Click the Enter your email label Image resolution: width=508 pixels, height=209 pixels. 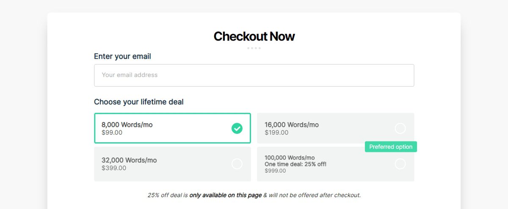122,57
